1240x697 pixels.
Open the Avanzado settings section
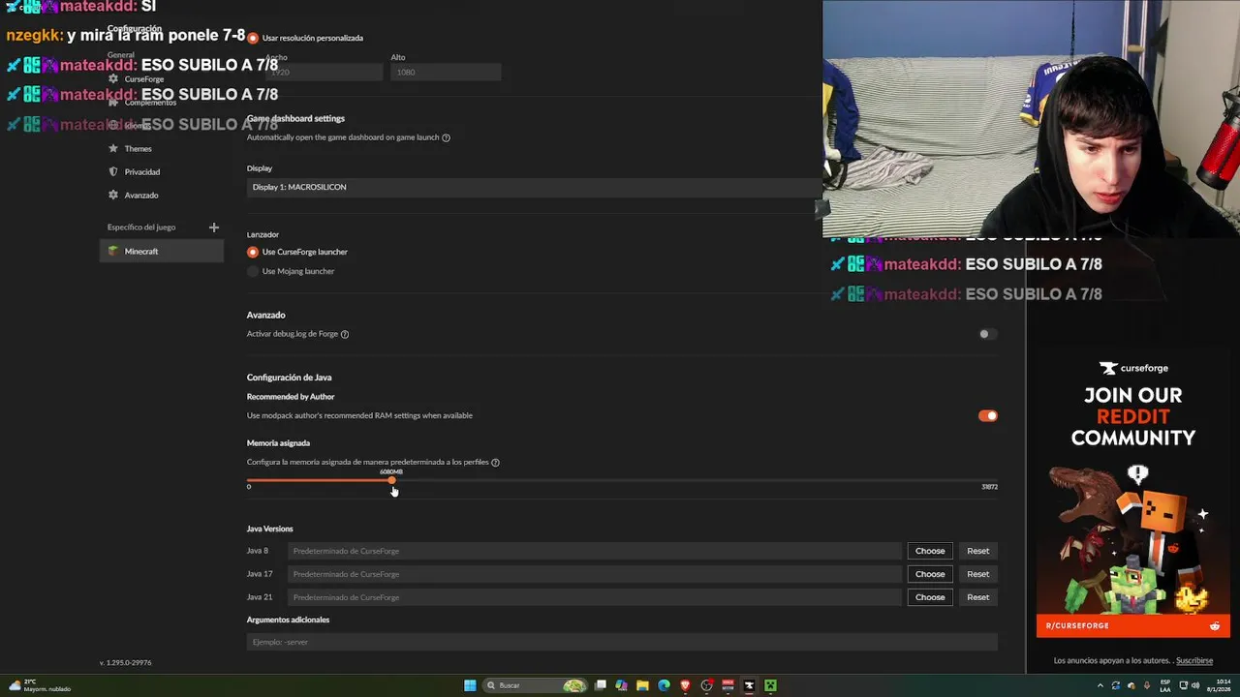click(141, 195)
